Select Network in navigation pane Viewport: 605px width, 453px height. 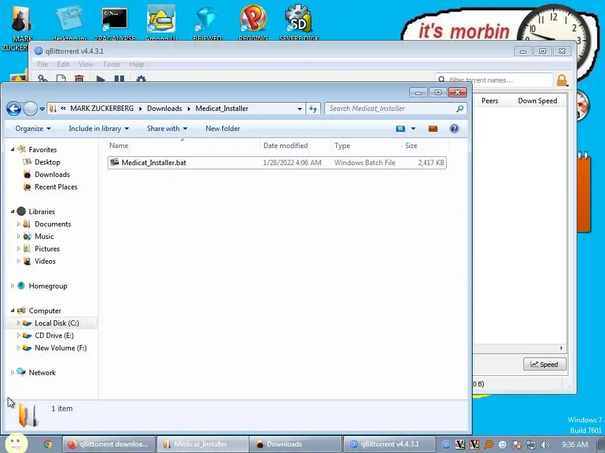pos(42,373)
